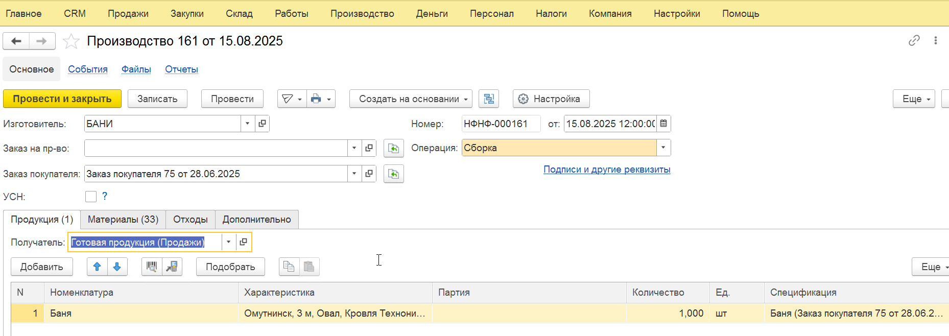The image size is (949, 336).
Task: Open the calendar picker for document date
Action: point(663,124)
